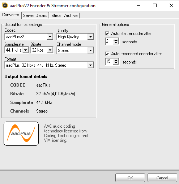Expand the Bitrate 32 kbs dropdown

point(42,50)
